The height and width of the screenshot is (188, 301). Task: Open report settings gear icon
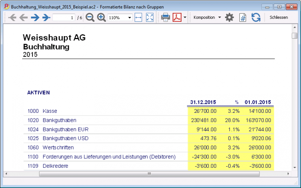pos(230,17)
